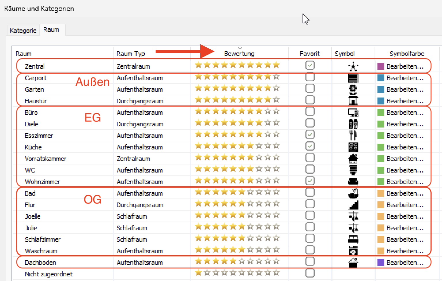Enable Favorit for Schlafzimmer
Image resolution: width=442 pixels, height=281 pixels.
coord(310,239)
